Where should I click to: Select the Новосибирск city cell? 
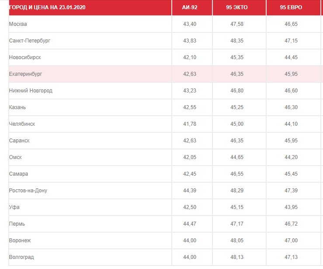pos(90,57)
